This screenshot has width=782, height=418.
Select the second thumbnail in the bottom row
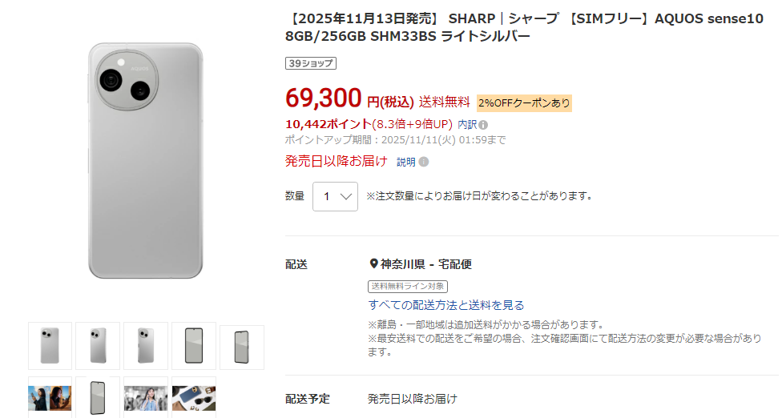(x=98, y=397)
